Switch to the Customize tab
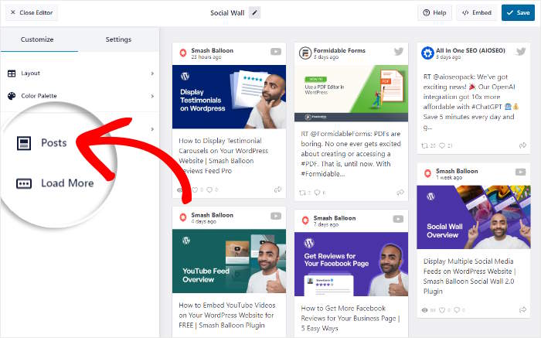The width and height of the screenshot is (541, 338). click(37, 39)
